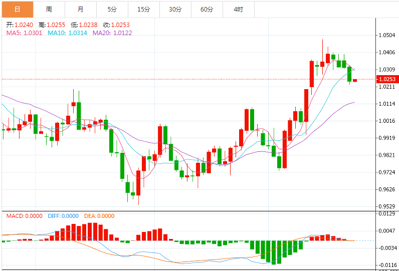Click the MACD: 0.0000 label

point(25,216)
